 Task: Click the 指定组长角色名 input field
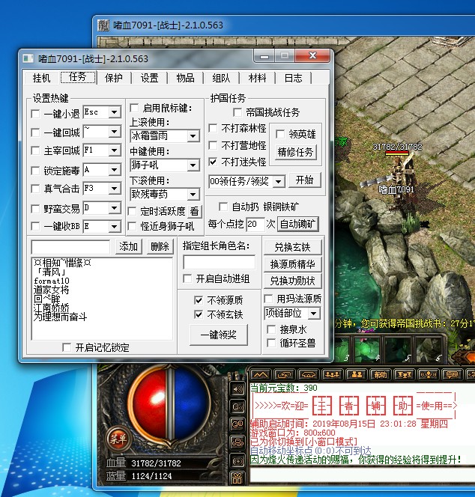tap(220, 262)
